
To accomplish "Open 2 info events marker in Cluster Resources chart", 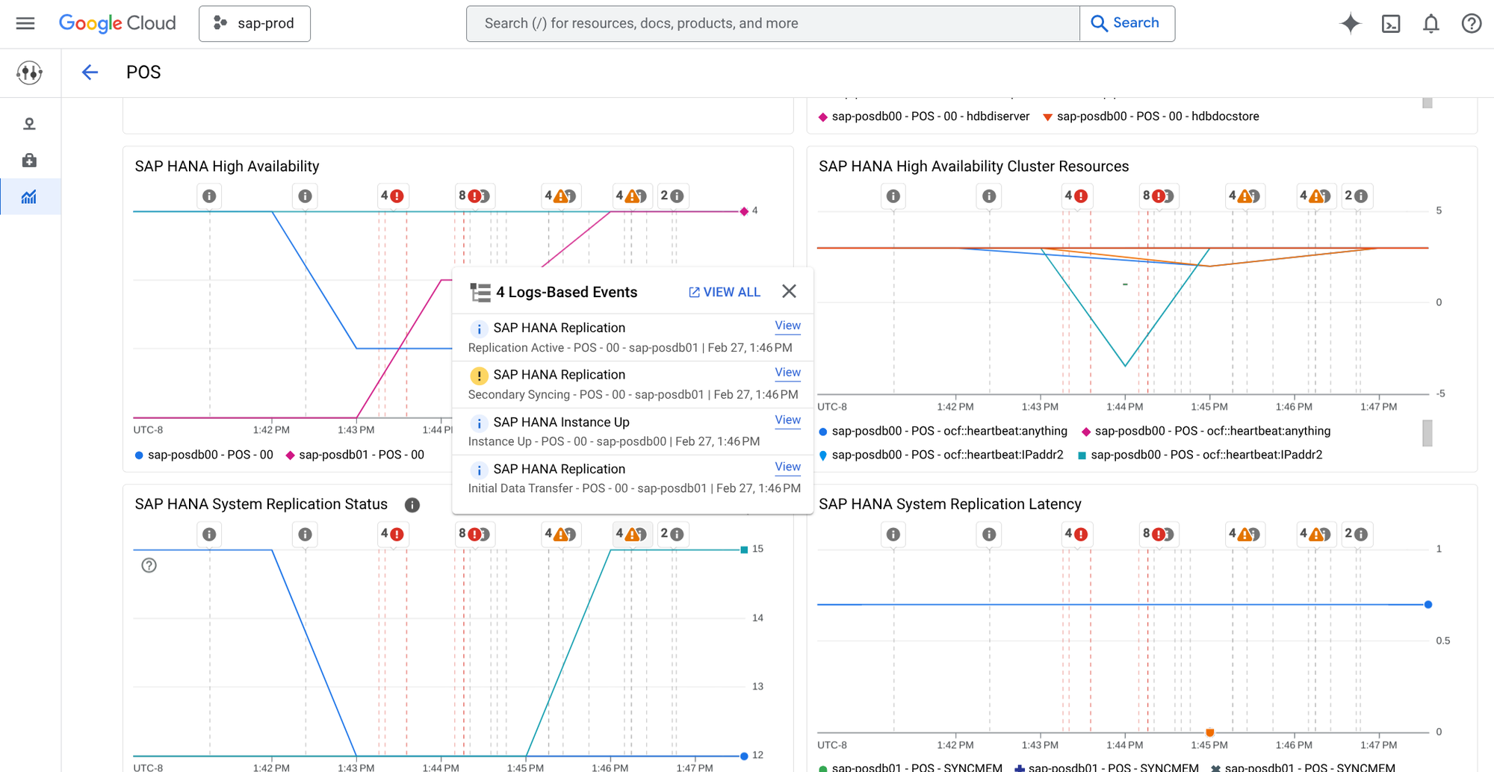I will click(x=1356, y=196).
